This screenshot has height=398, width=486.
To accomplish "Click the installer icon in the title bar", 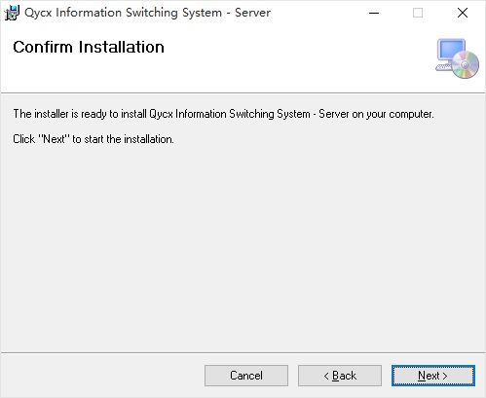I will (x=12, y=13).
